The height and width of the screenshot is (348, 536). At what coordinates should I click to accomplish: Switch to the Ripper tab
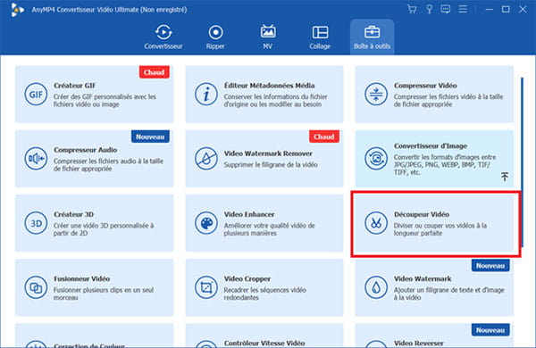215,37
